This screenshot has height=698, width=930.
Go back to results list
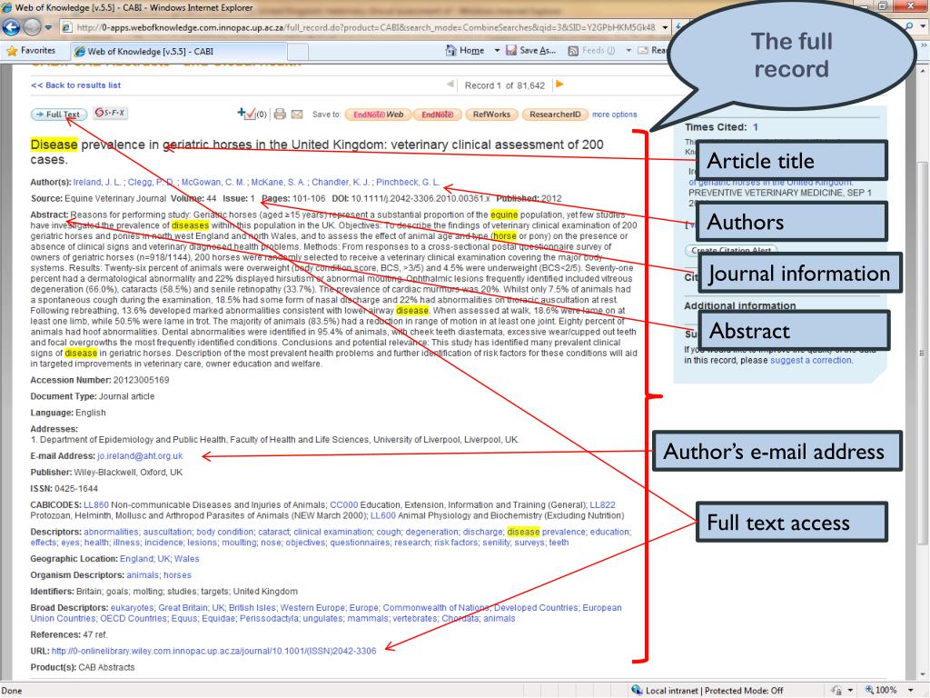[x=75, y=85]
